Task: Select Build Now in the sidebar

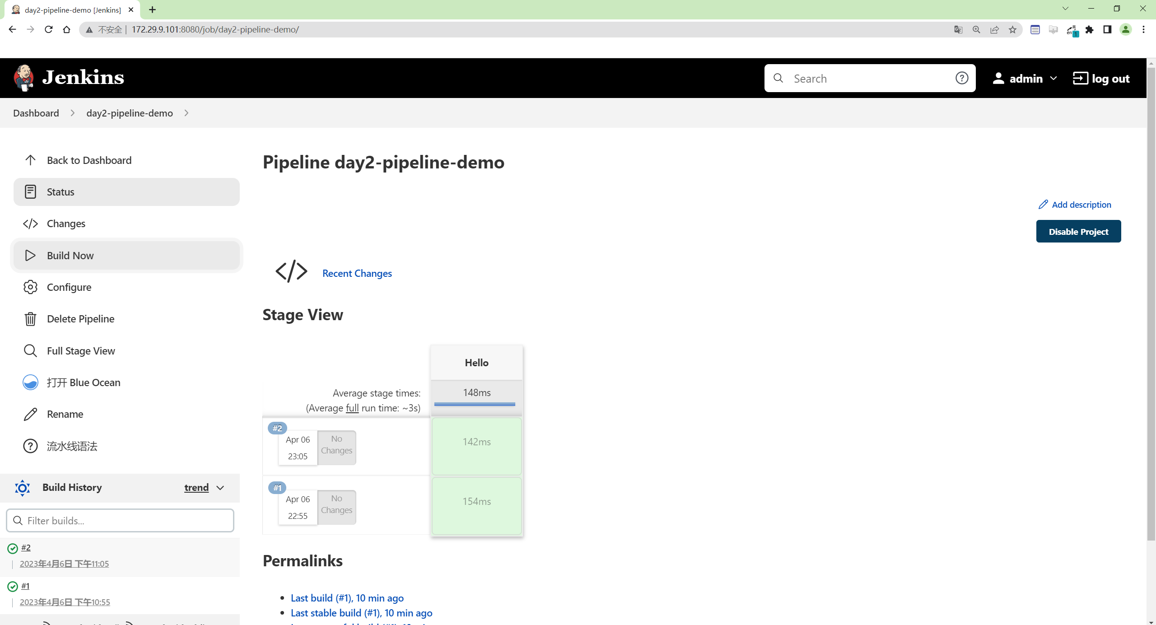Action: pyautogui.click(x=126, y=256)
